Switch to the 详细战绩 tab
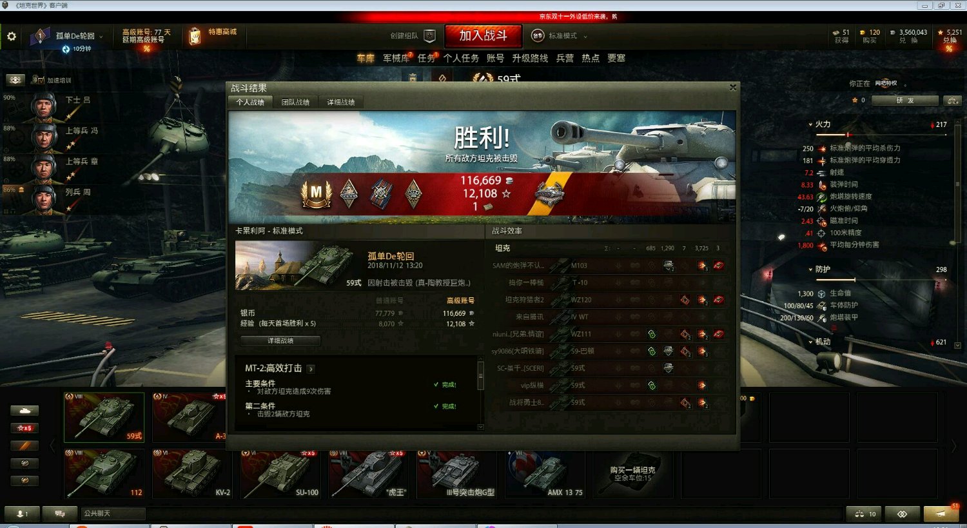The image size is (967, 528). coord(340,102)
